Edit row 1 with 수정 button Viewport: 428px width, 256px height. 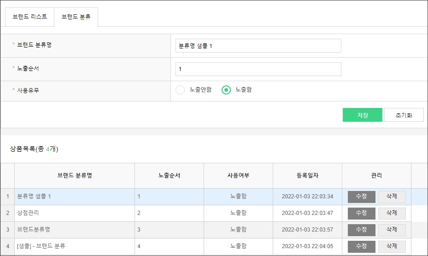[x=361, y=196]
